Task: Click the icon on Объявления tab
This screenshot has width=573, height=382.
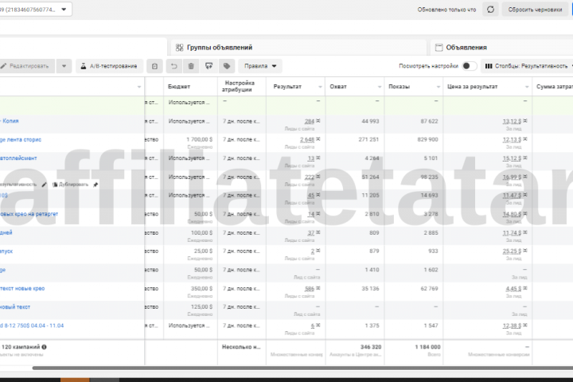Action: coord(439,48)
